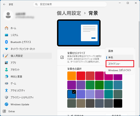This screenshot has width=140, height=116.
Task: Open 時刻と言語 settings
Action: [x=27, y=77]
